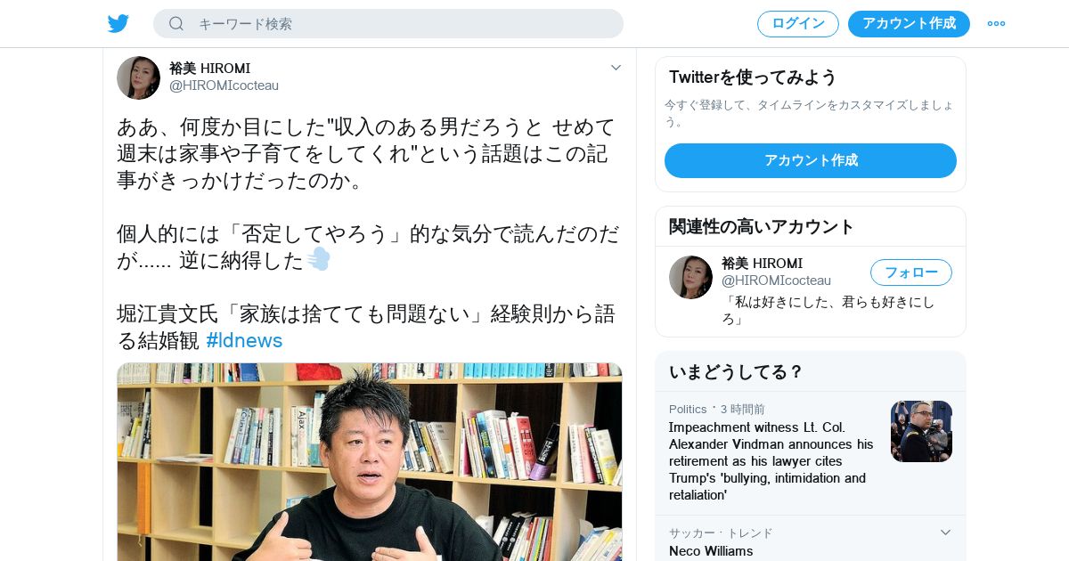1069x561 pixels.
Task: Open 裕美 HIROMI tweet author avatar
Action: (x=138, y=77)
